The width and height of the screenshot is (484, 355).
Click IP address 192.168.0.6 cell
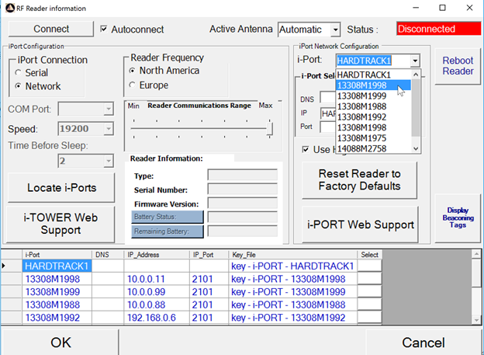coord(157,318)
